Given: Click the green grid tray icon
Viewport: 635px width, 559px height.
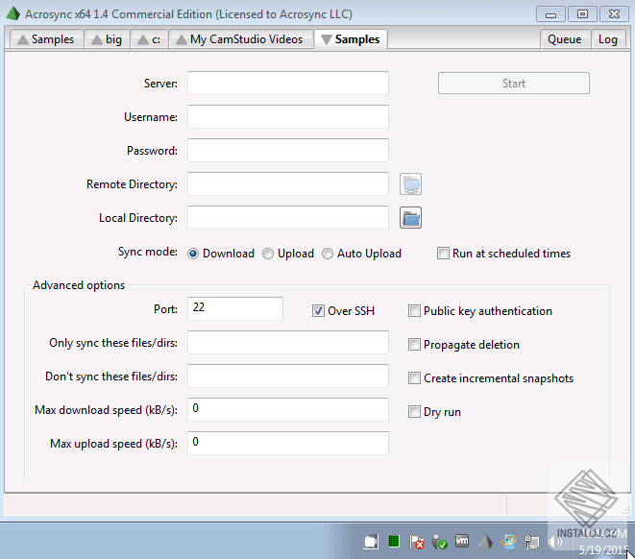Looking at the screenshot, I should coord(394,542).
